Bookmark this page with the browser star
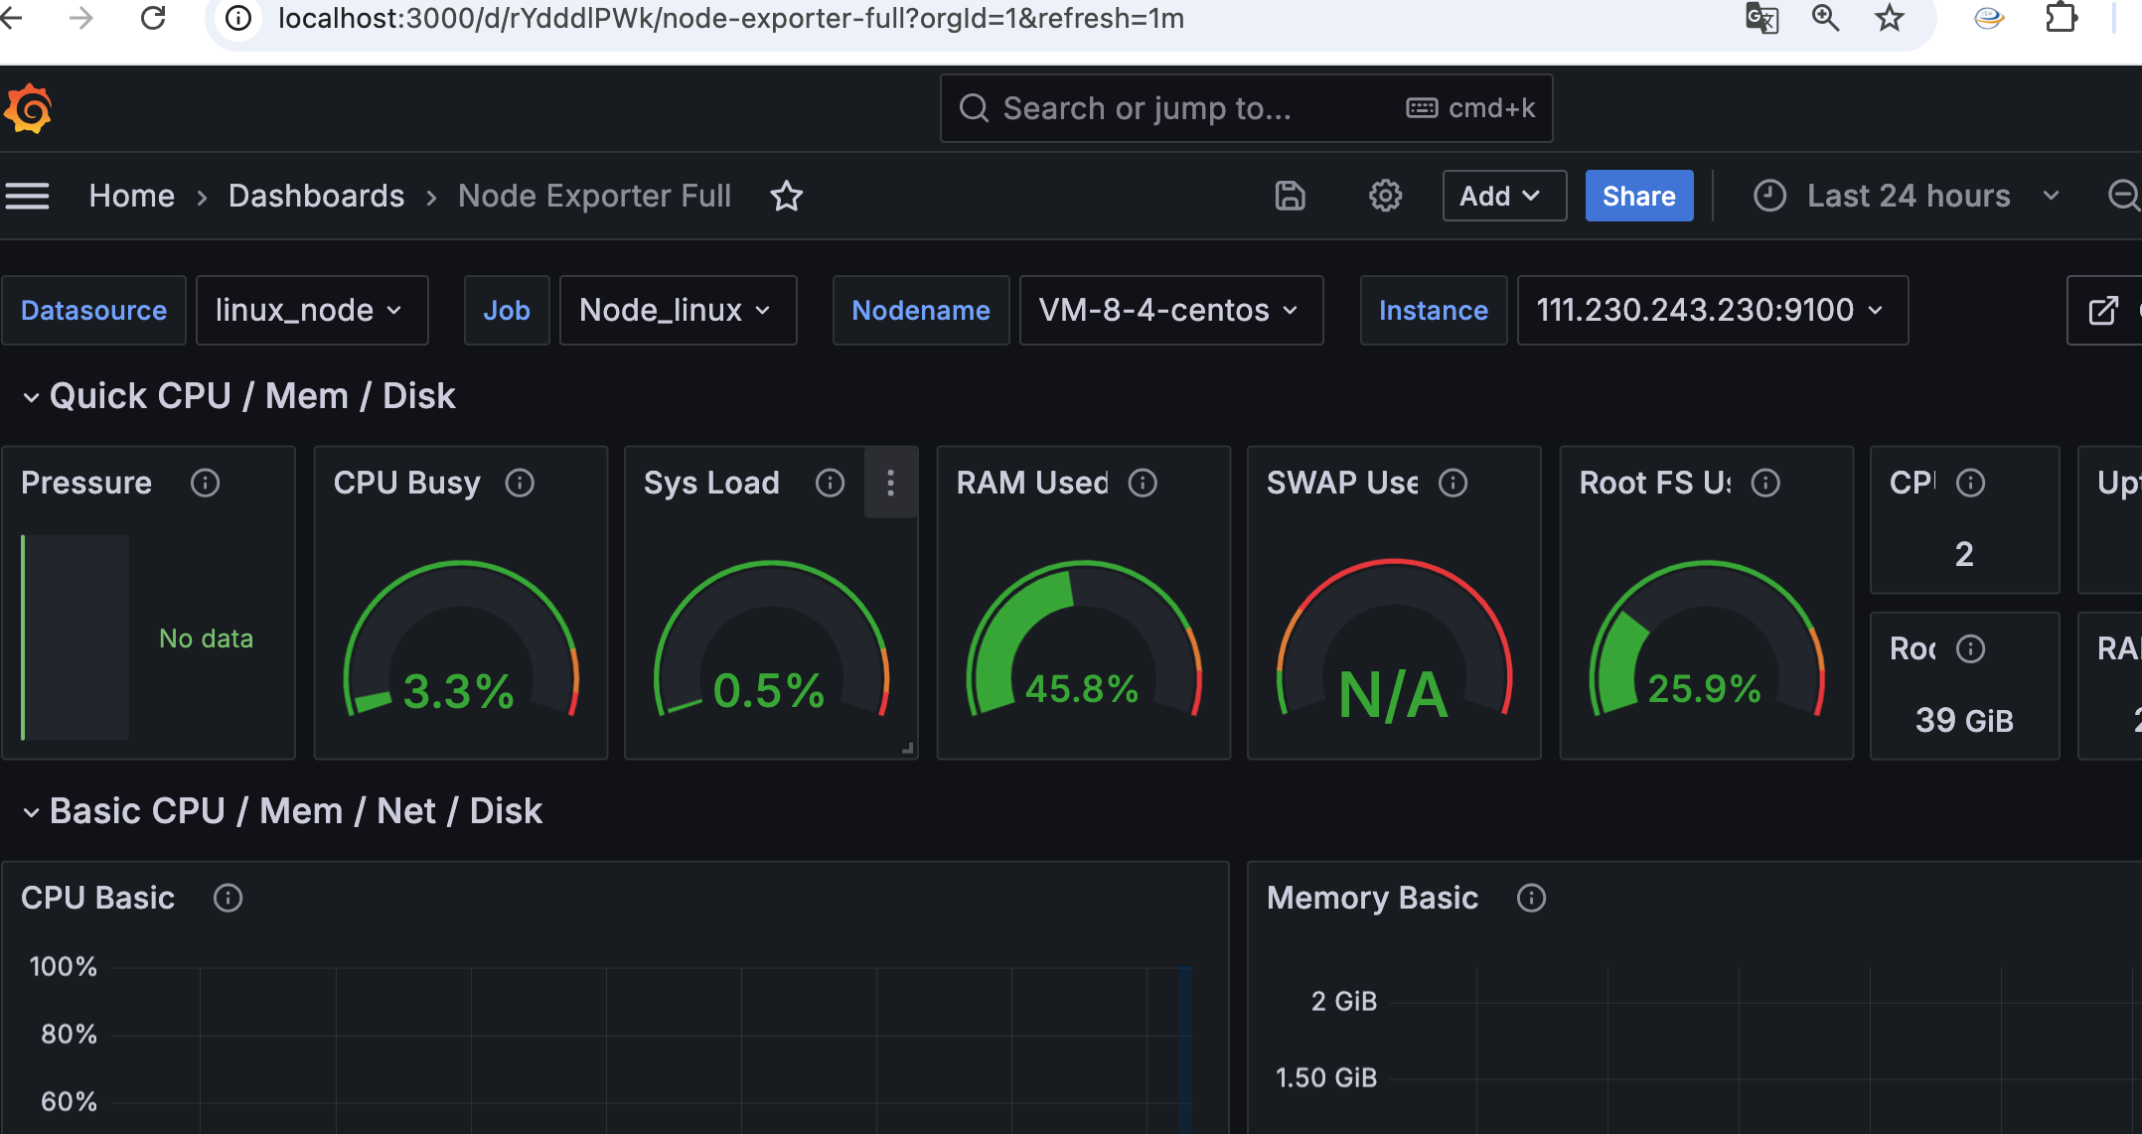This screenshot has width=2142, height=1134. 1889,18
